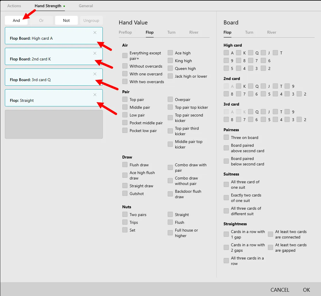Tick the Top pair checkbox
This screenshot has height=296, width=321.
click(125, 100)
